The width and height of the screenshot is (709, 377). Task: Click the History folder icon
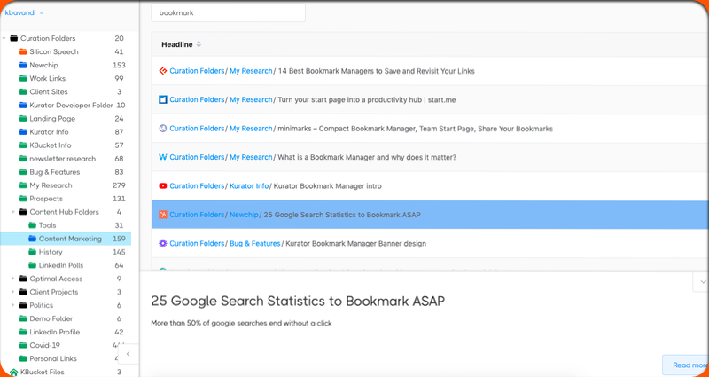[32, 252]
